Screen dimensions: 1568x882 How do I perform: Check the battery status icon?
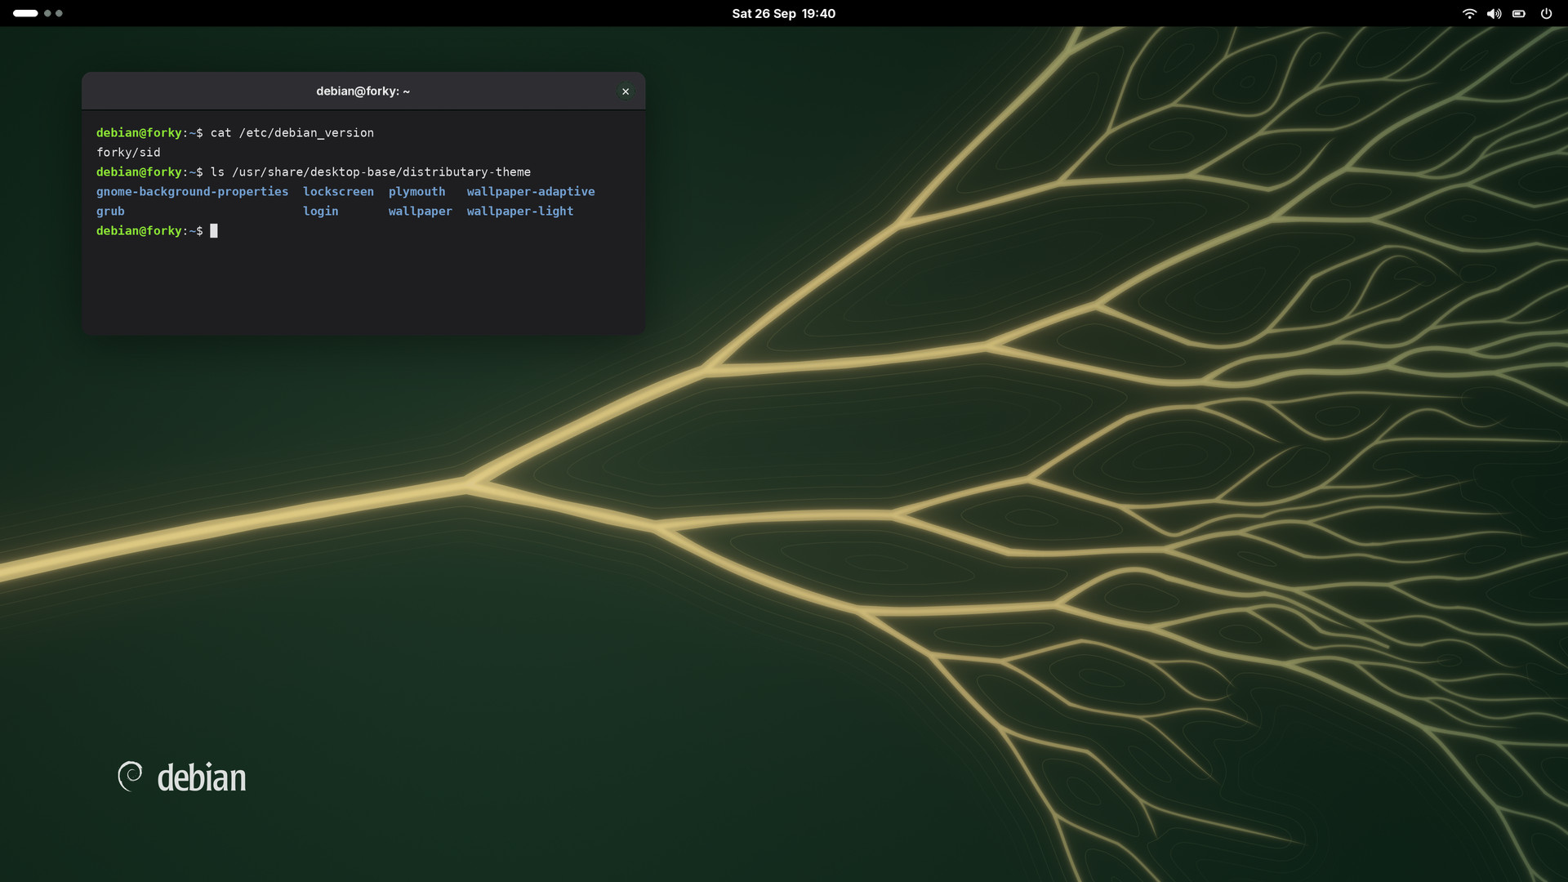1519,13
